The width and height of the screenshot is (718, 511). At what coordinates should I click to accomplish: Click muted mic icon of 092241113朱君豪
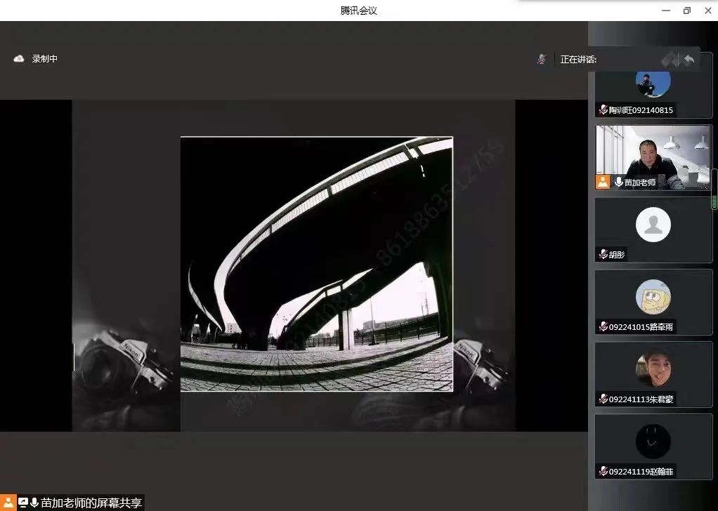point(603,399)
